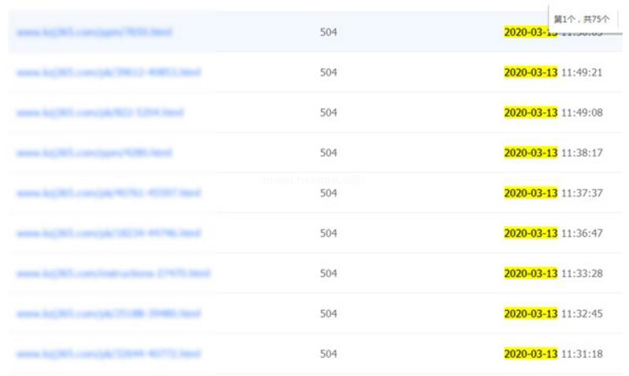This screenshot has height=376, width=629.
Task: Select the highlighted date beside 11:49:08
Action: [531, 112]
